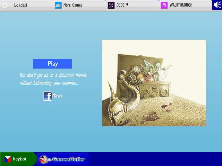Screen dimensions: 222x166
Task: Click the GamesButler butler mascot icon
Action: coord(45,159)
